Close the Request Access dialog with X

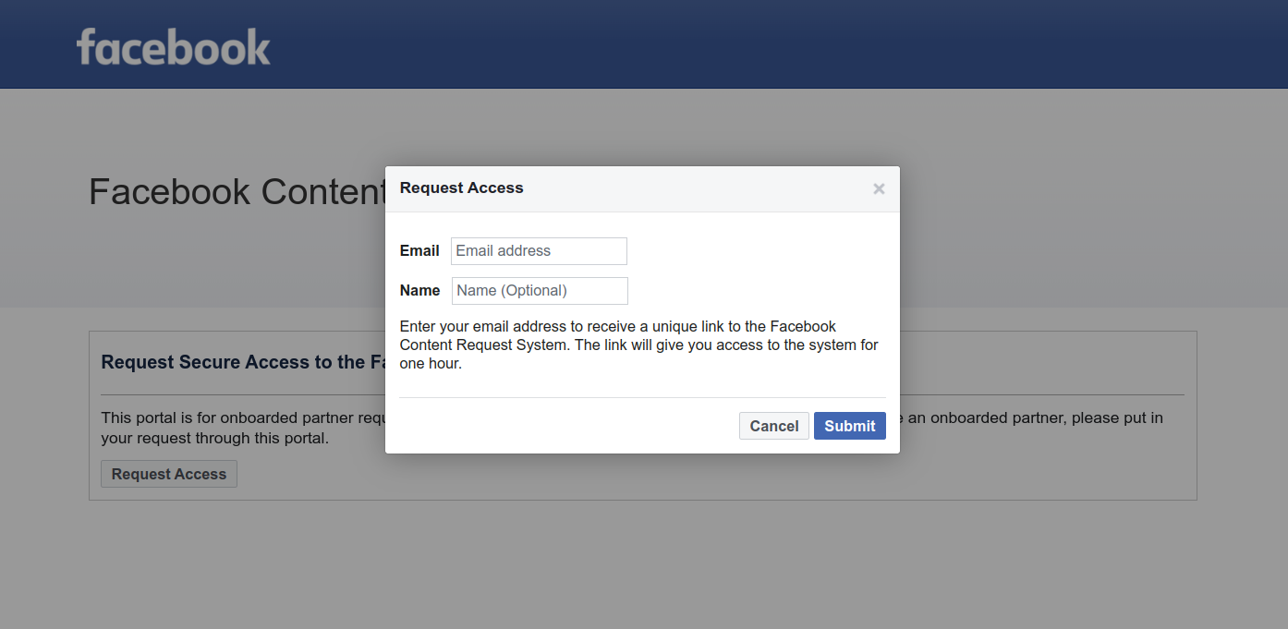pos(879,189)
